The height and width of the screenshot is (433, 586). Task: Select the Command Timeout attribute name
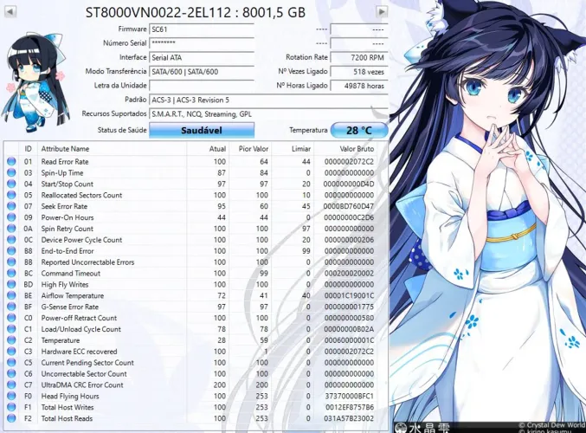[71, 274]
